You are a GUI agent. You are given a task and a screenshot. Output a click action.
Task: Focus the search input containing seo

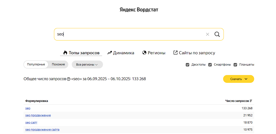pyautogui.click(x=130, y=34)
